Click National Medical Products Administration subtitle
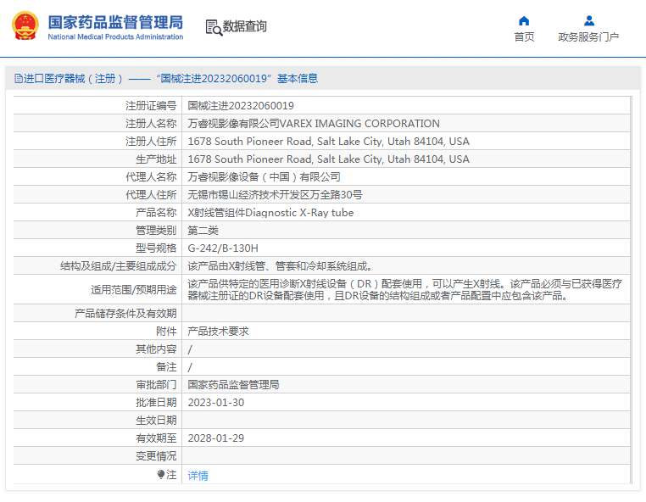The height and width of the screenshot is (502, 646). (x=116, y=36)
